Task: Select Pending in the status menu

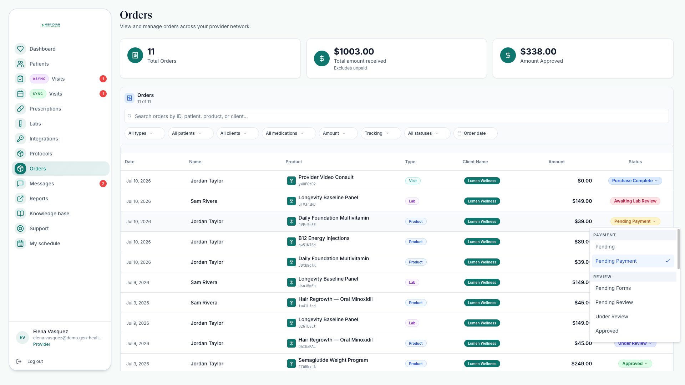Action: tap(633, 247)
